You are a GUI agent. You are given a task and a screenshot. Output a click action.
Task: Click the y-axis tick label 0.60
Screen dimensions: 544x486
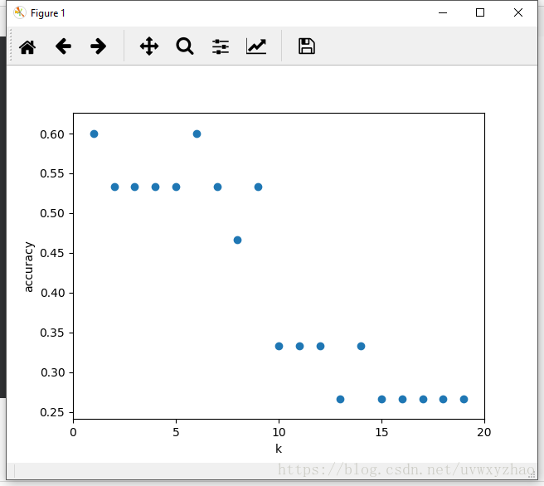coord(52,134)
